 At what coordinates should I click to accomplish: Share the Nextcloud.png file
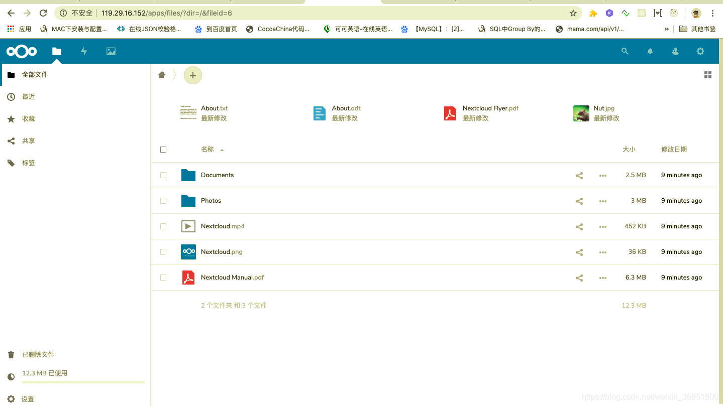click(x=579, y=252)
